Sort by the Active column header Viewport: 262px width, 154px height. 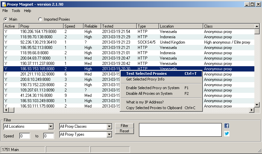coord(12,26)
